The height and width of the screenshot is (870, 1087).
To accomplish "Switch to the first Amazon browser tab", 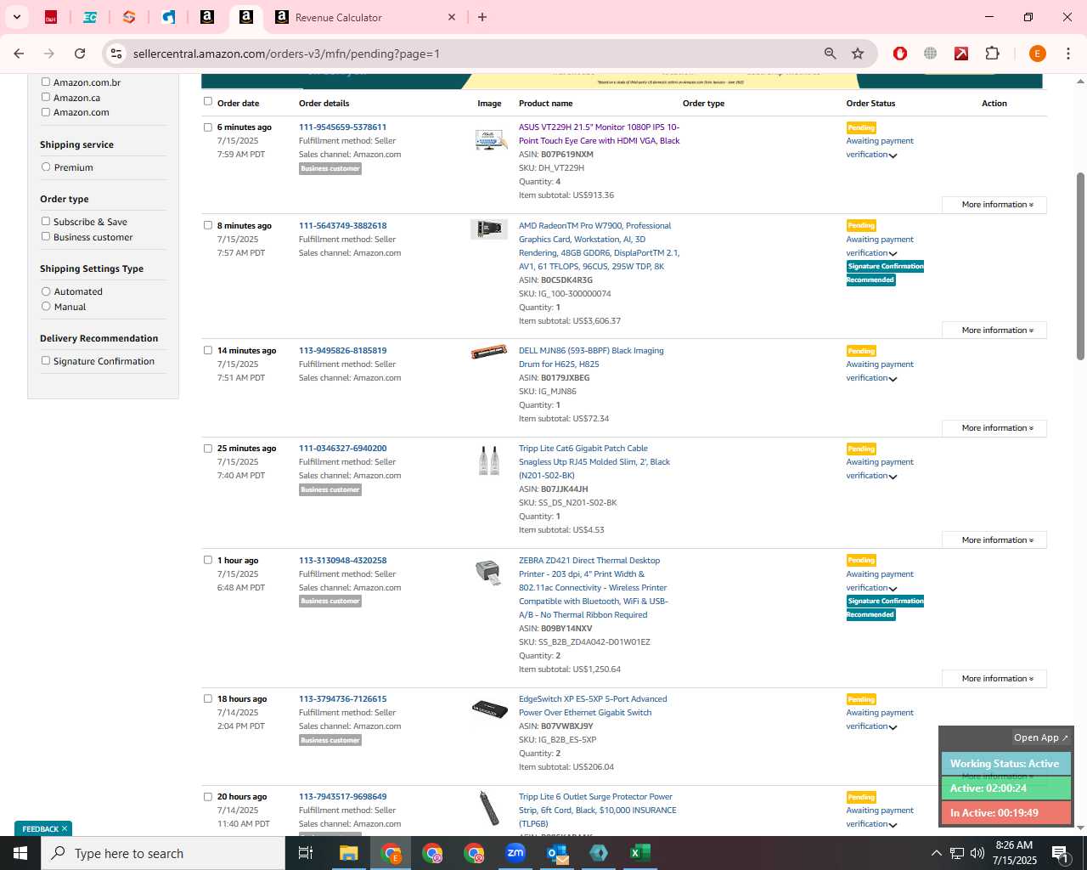I will tap(207, 17).
